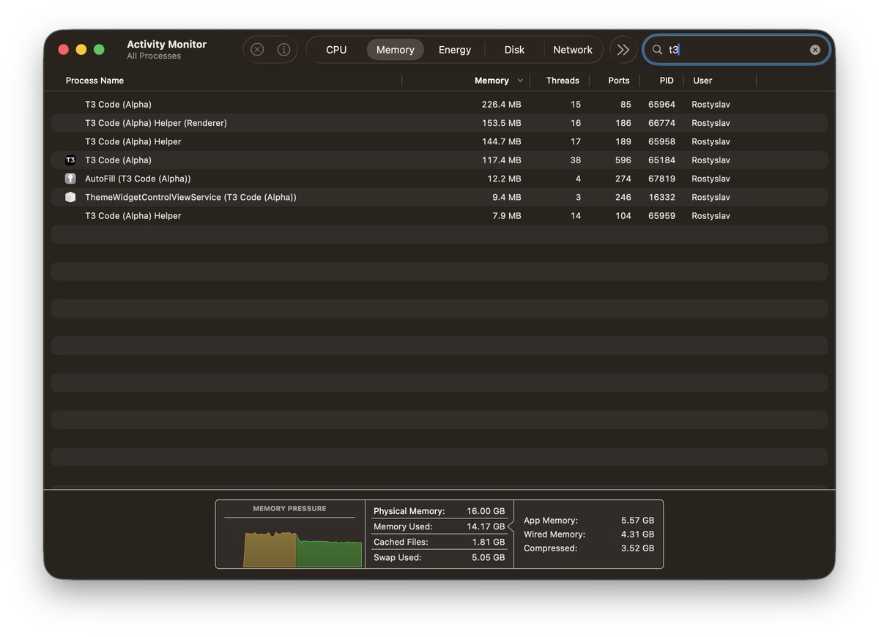This screenshot has height=637, width=879.
Task: Click the Memory Pressure graph
Action: [x=303, y=548]
